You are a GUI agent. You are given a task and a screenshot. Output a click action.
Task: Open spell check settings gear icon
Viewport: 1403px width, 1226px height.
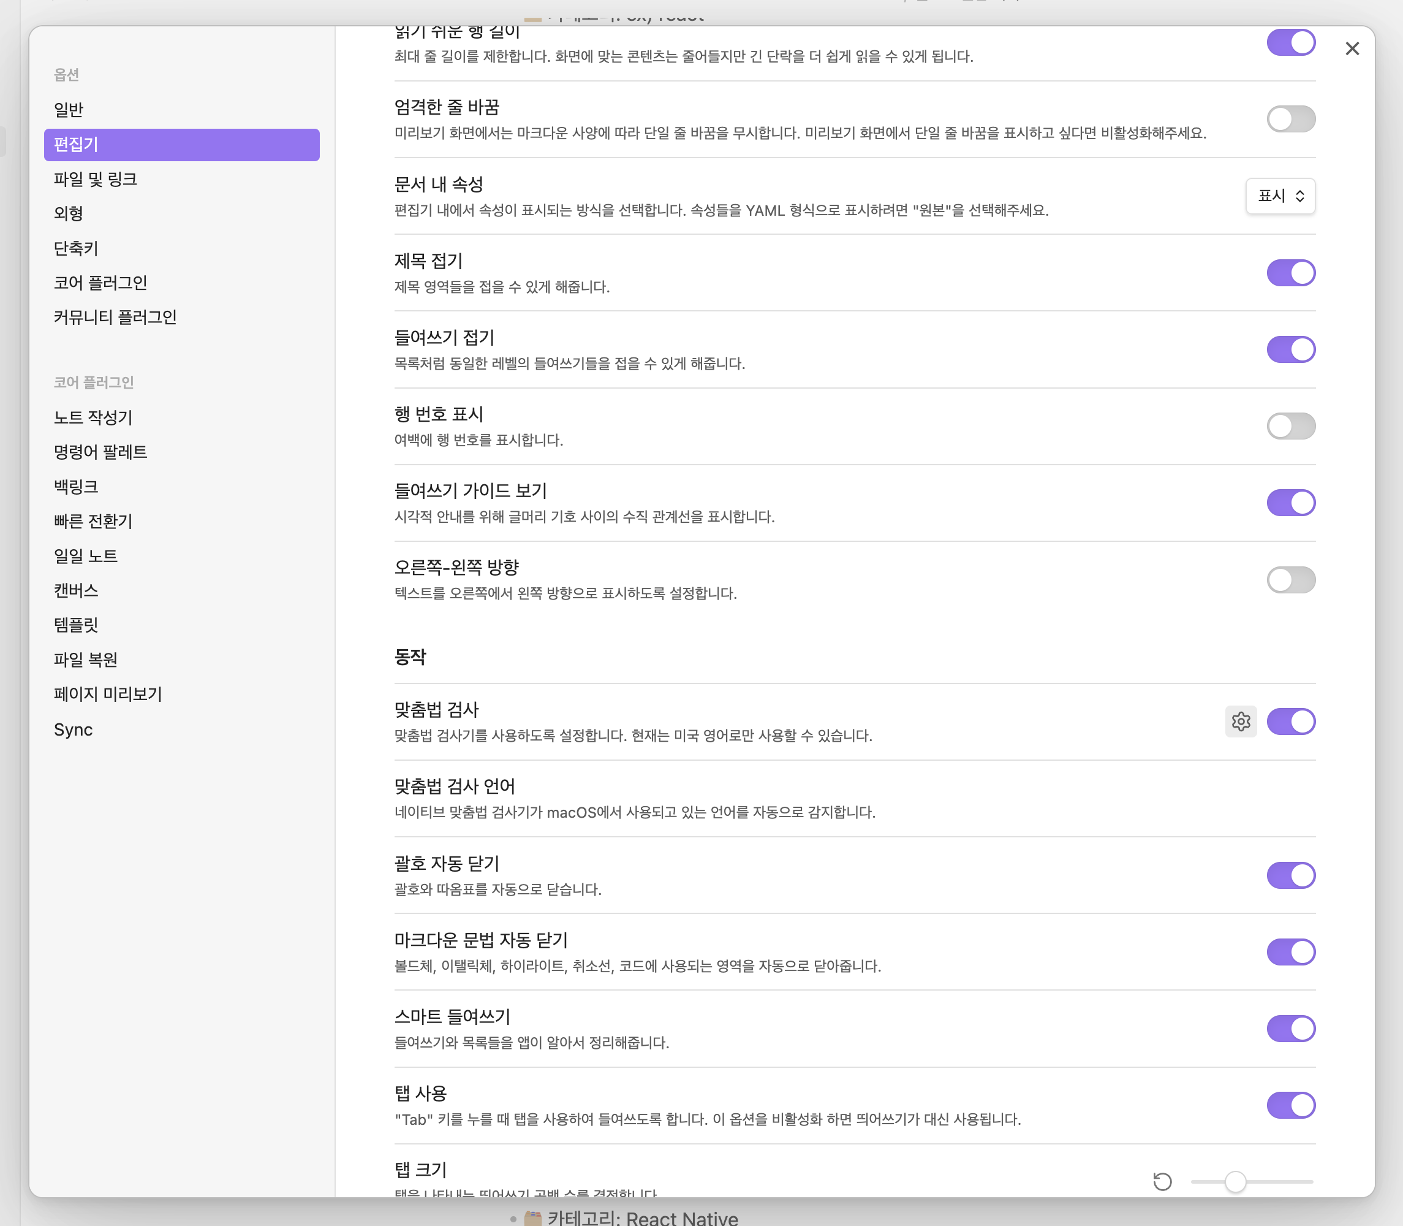coord(1240,721)
